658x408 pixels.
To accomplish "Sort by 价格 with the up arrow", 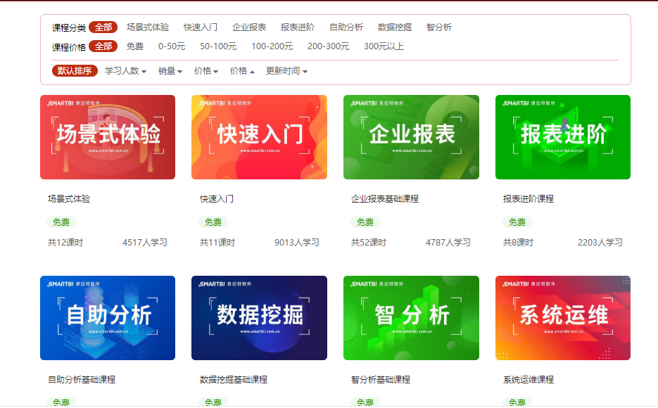I will (x=242, y=71).
